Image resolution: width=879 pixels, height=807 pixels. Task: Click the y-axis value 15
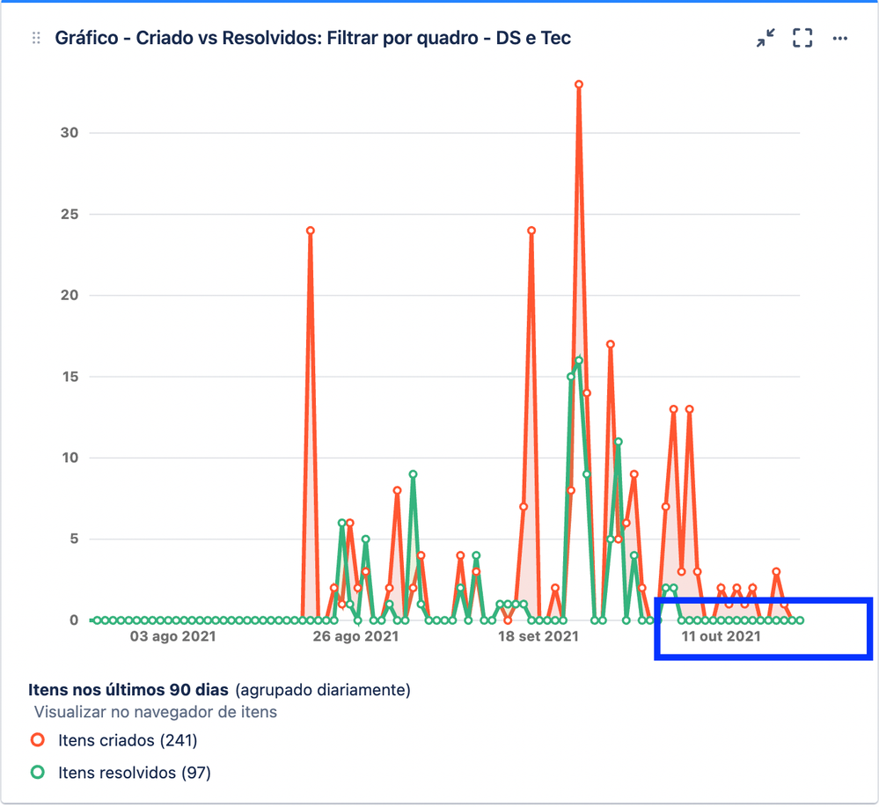(x=70, y=377)
